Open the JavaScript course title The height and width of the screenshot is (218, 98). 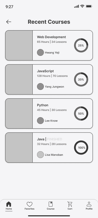(x=45, y=71)
